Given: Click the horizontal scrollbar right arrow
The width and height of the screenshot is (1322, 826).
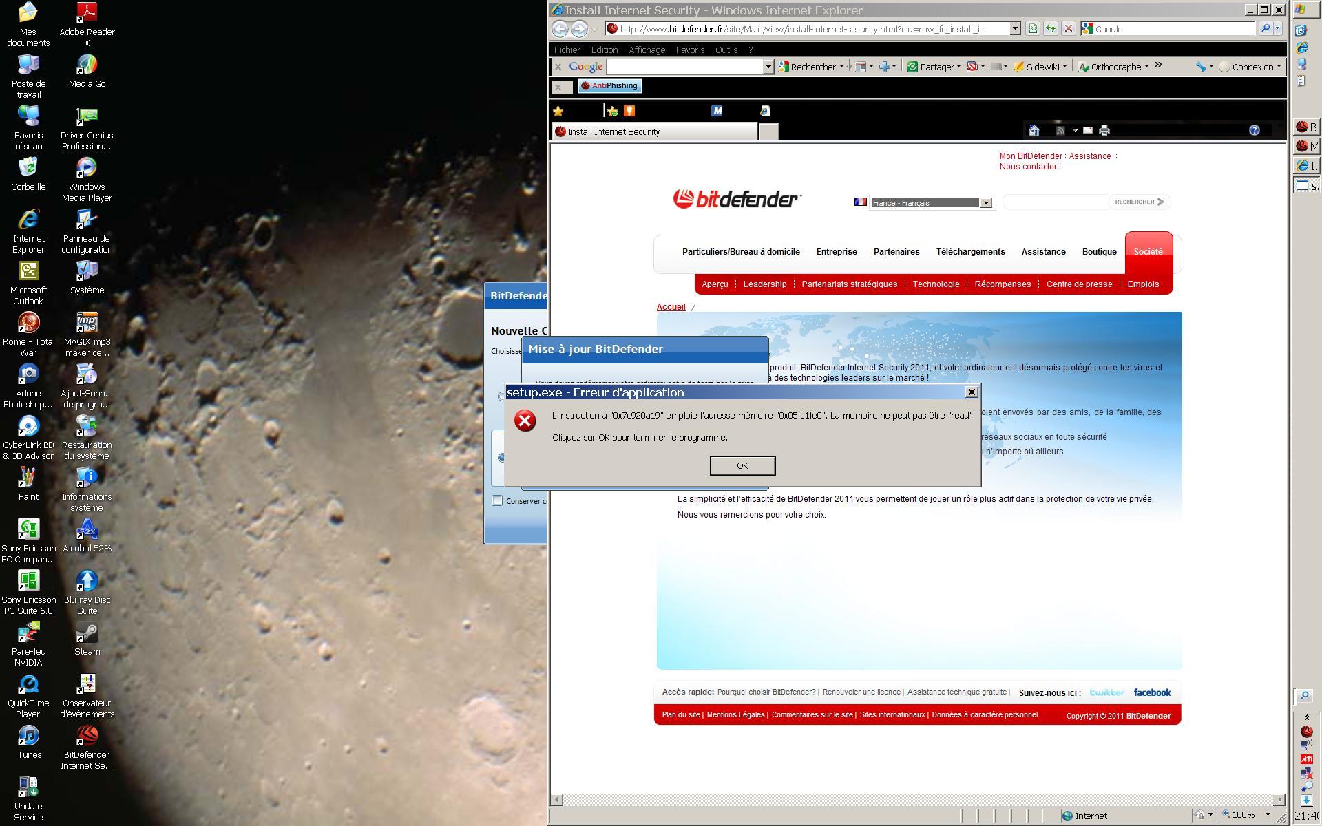Looking at the screenshot, I should point(1279,800).
